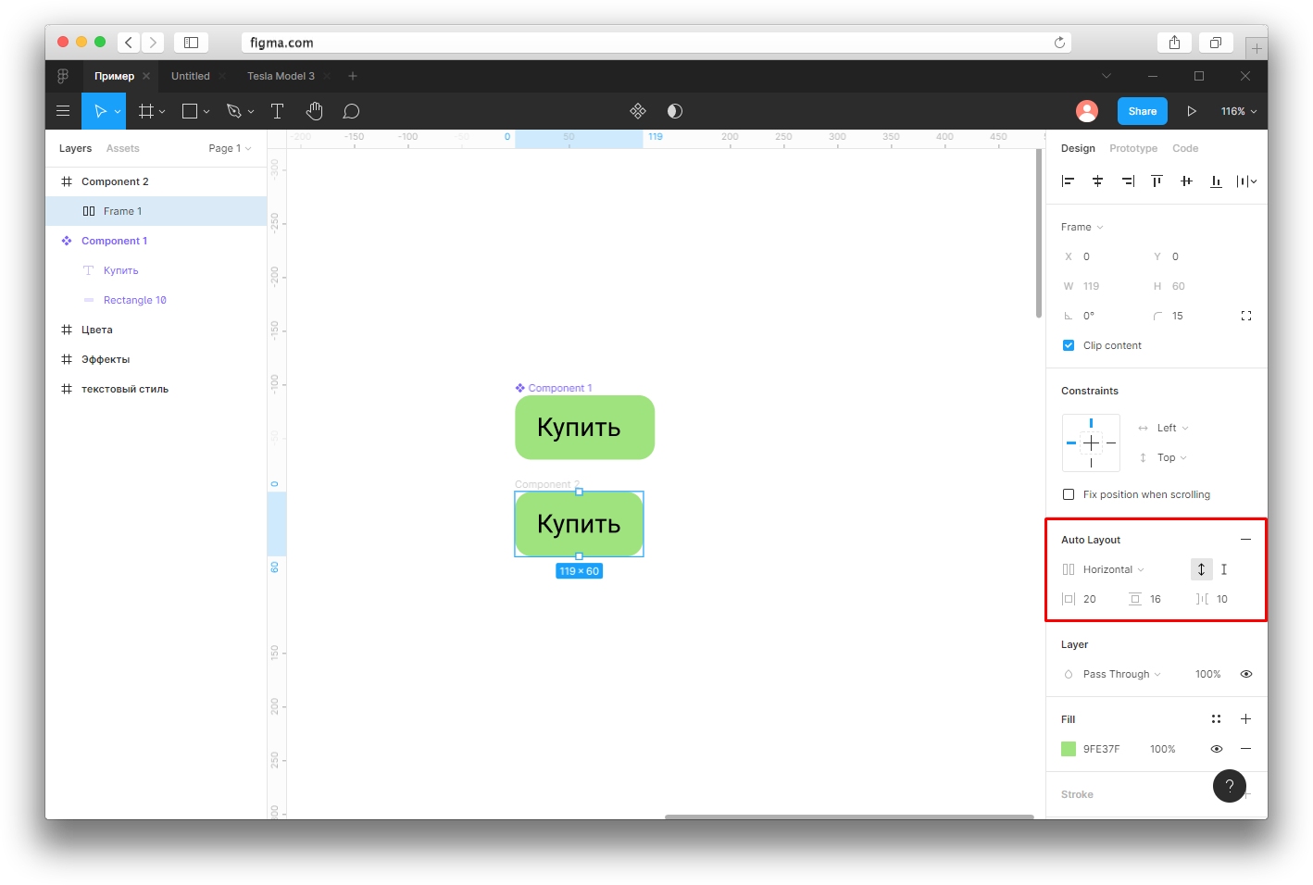Enable Fix position when scrolling

pyautogui.click(x=1069, y=494)
